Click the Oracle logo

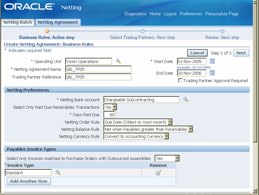[29, 7]
